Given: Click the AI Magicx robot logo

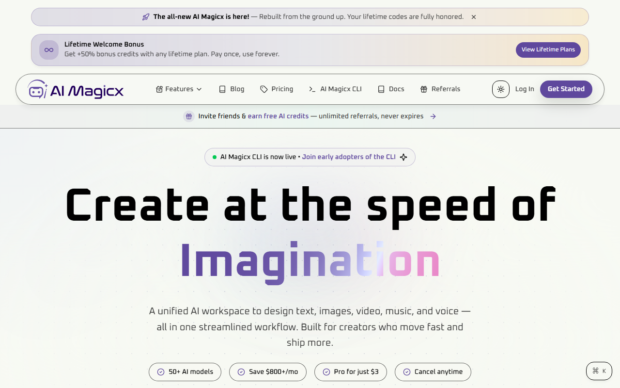Looking at the screenshot, I should click(38, 89).
